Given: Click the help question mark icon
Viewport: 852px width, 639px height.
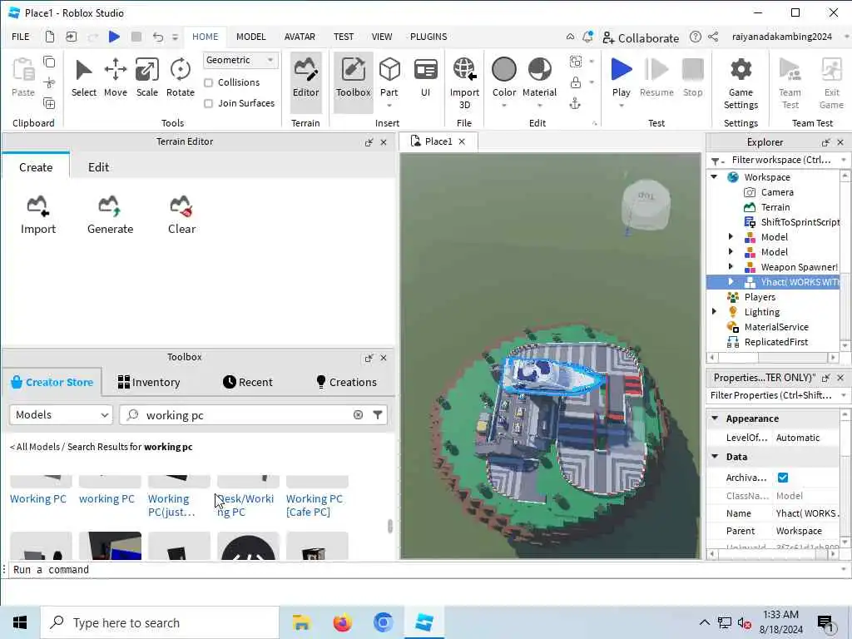Looking at the screenshot, I should pos(695,37).
